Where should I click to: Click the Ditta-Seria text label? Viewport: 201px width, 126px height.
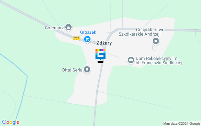tap(72, 70)
